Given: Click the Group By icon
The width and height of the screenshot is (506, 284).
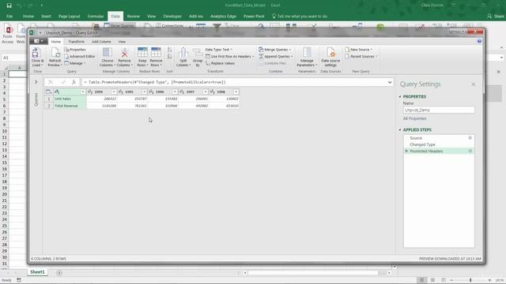Looking at the screenshot, I should pos(198,53).
